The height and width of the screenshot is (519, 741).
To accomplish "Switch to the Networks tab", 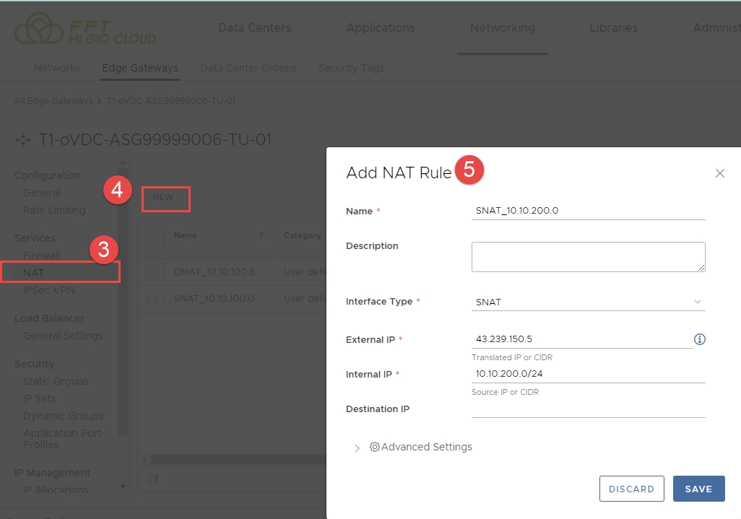I will click(57, 68).
